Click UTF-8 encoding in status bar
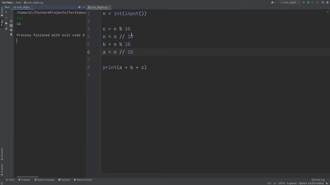 point(282,183)
